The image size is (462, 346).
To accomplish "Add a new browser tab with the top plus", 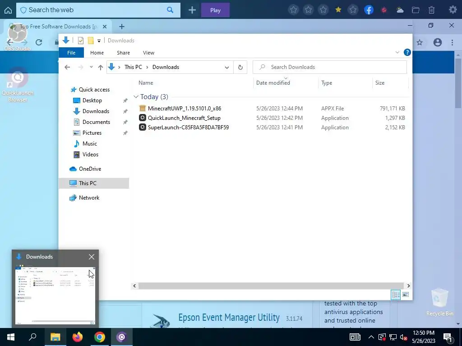I will 192,10.
